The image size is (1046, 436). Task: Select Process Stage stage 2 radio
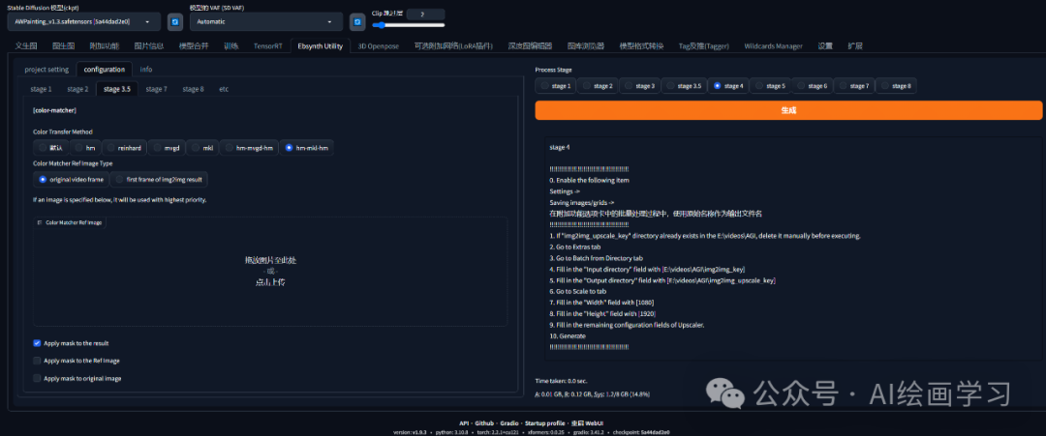(x=597, y=86)
